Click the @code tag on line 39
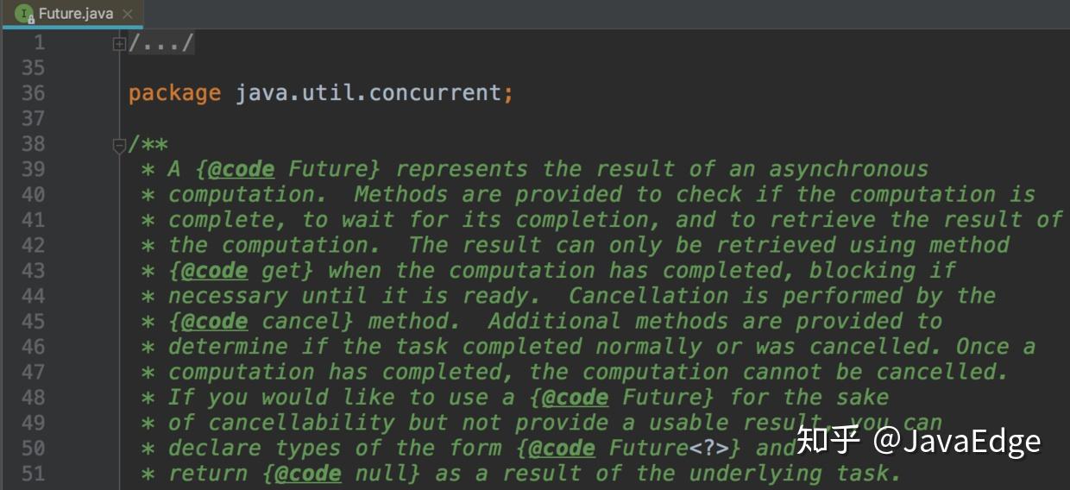This screenshot has width=1070, height=490. coord(241,169)
